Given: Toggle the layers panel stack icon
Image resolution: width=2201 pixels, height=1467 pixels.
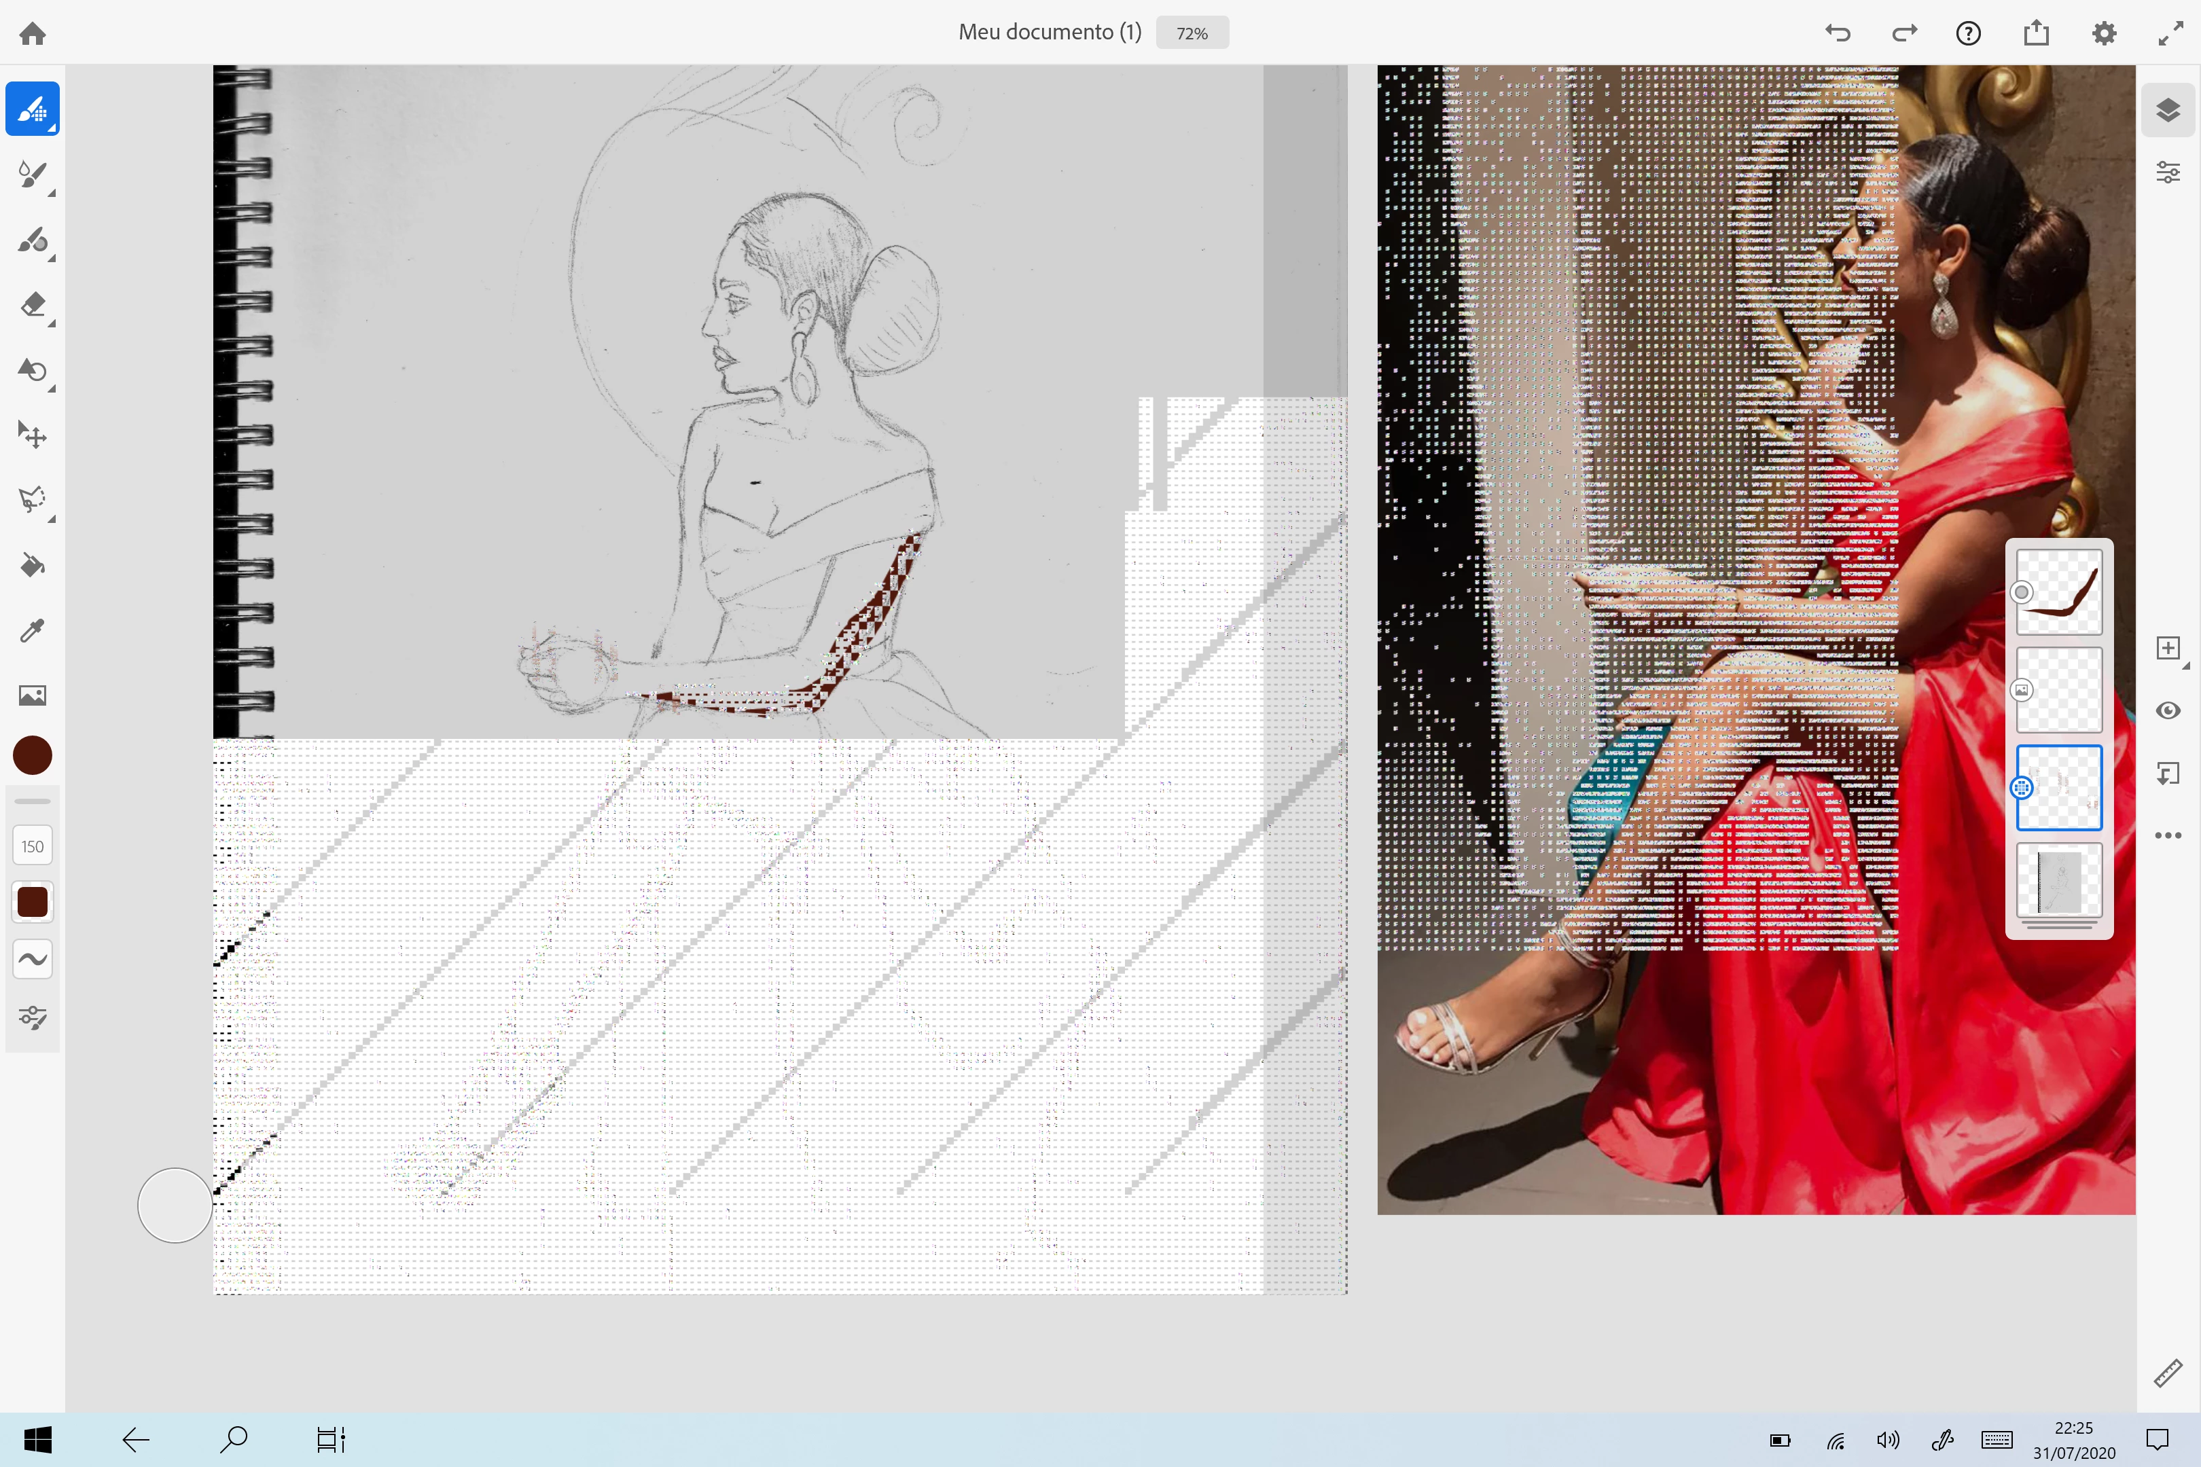Looking at the screenshot, I should 2168,111.
